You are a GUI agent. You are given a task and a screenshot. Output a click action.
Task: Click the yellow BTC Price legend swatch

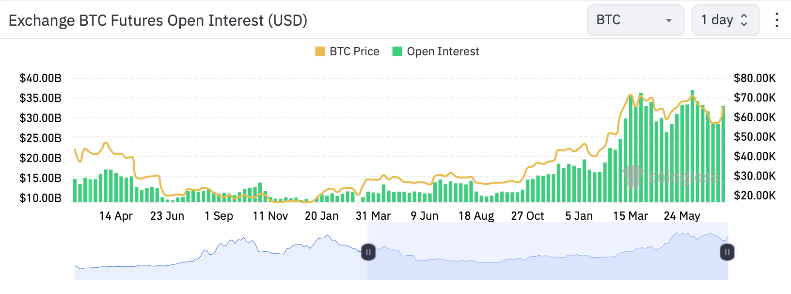click(320, 51)
